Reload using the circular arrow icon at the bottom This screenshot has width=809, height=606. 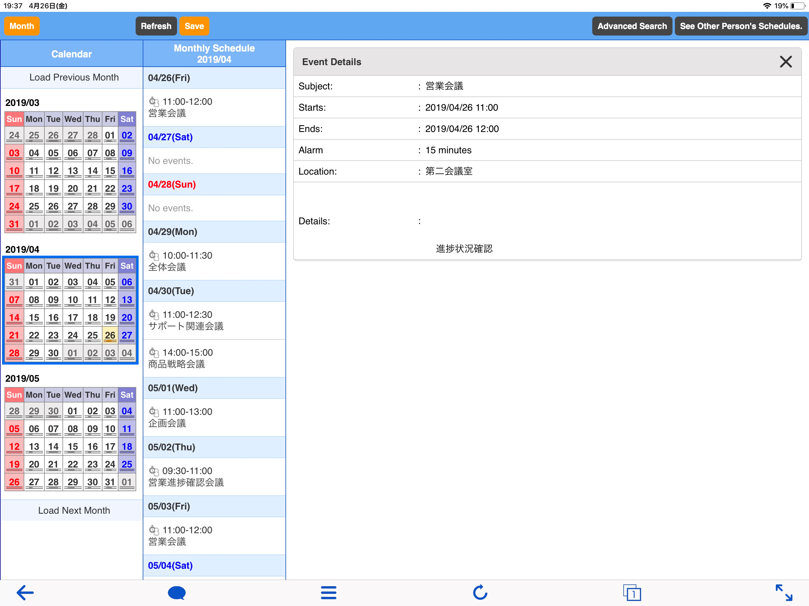click(x=481, y=593)
